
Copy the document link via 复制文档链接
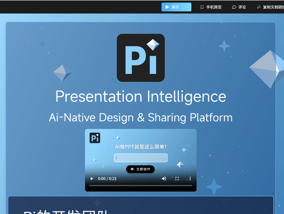(271, 7)
